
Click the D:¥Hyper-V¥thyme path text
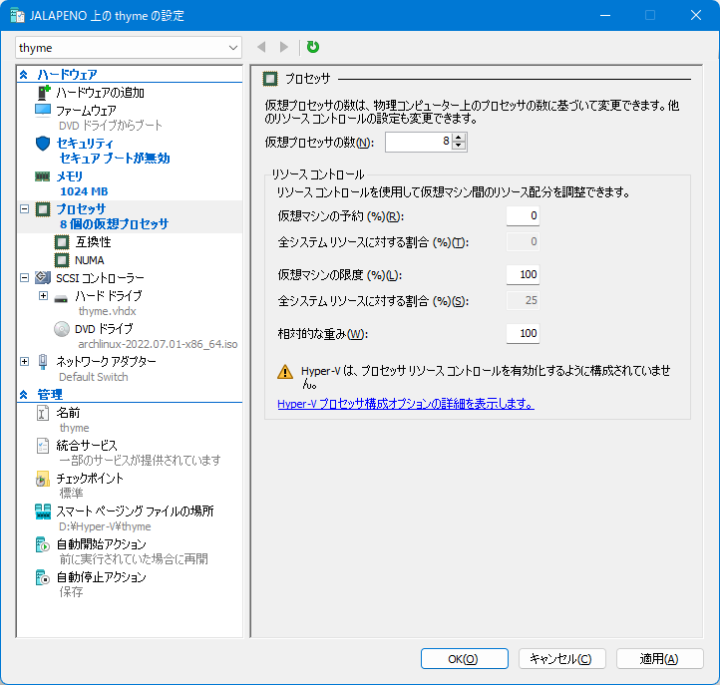(x=105, y=526)
